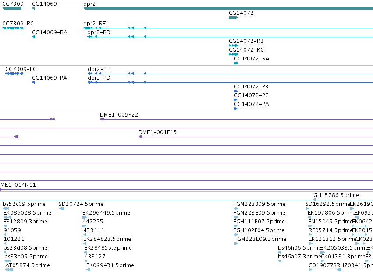This screenshot has width=373, height=272.
Task: Open transcript CG14069-RA
Action: (50, 32)
